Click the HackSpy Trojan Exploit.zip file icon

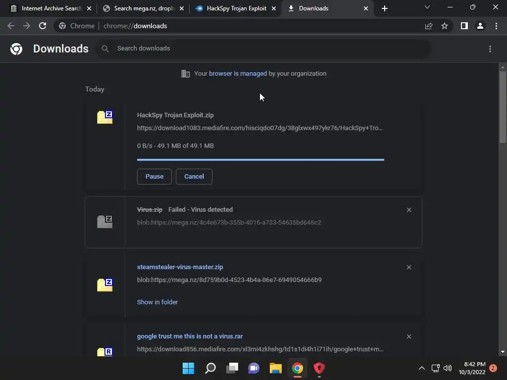pos(105,117)
